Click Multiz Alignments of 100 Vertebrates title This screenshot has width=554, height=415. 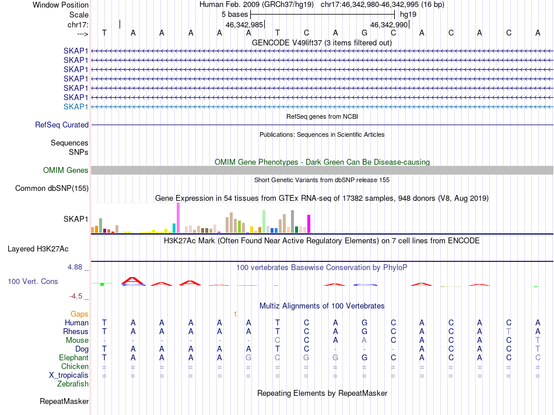click(322, 306)
